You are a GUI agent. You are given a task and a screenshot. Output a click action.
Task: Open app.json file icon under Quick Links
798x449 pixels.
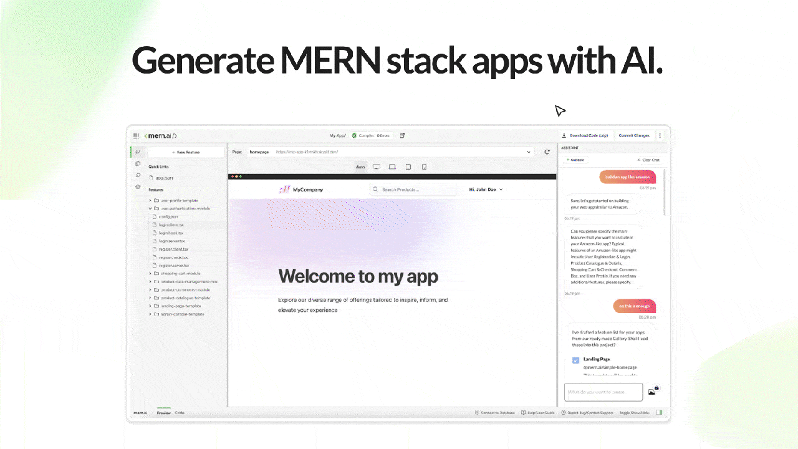tap(151, 178)
